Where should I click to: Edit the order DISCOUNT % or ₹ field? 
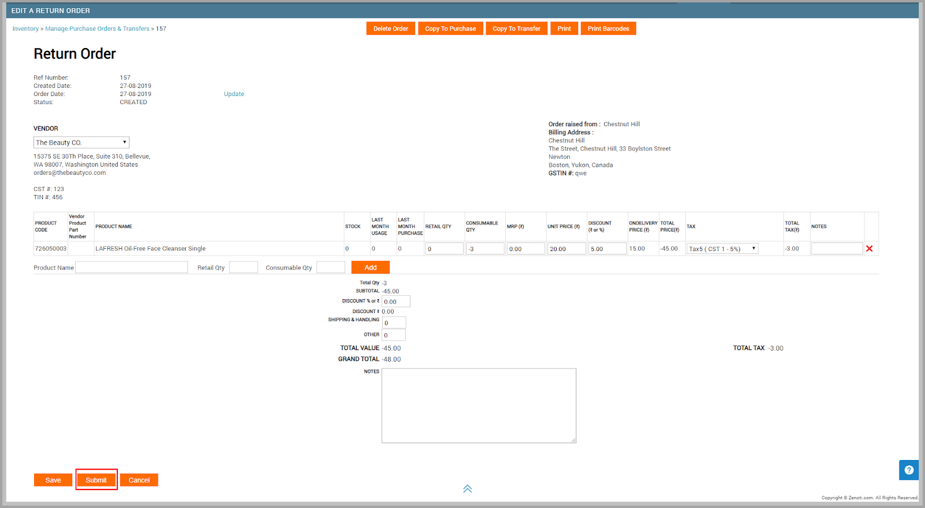(x=396, y=301)
